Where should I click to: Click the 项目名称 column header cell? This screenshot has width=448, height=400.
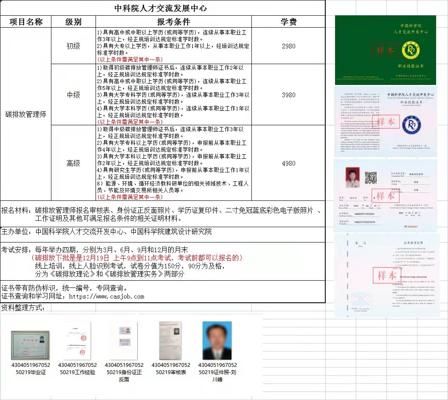coord(26,22)
